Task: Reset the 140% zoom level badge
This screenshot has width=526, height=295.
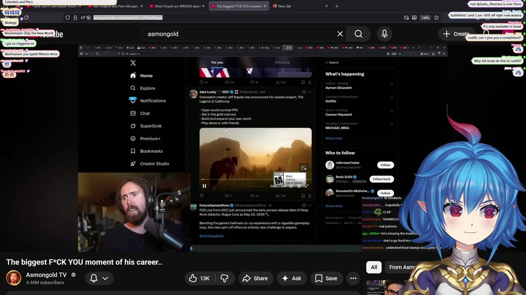Action: [x=425, y=18]
